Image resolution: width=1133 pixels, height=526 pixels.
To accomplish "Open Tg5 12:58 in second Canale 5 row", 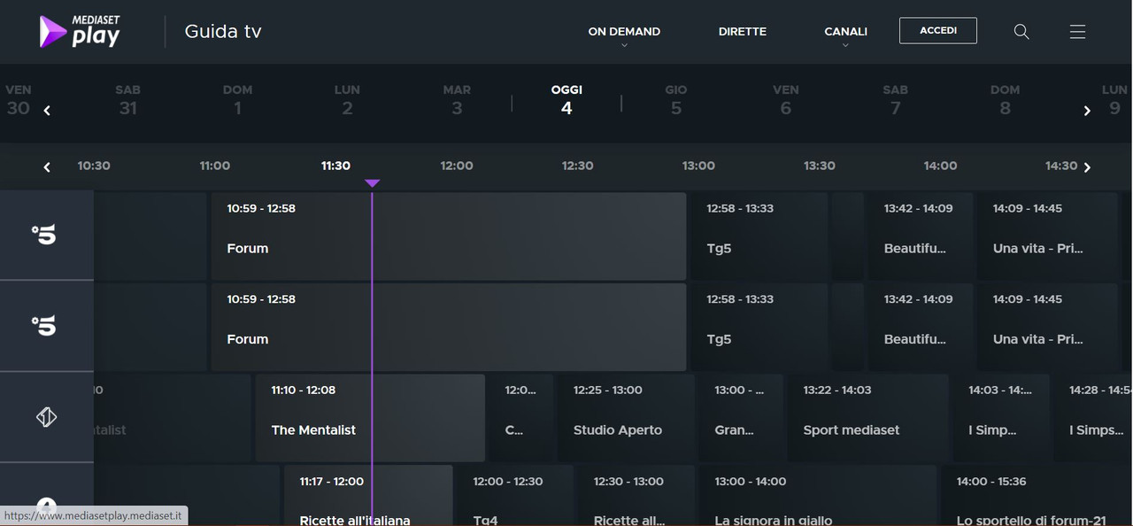I will click(759, 327).
